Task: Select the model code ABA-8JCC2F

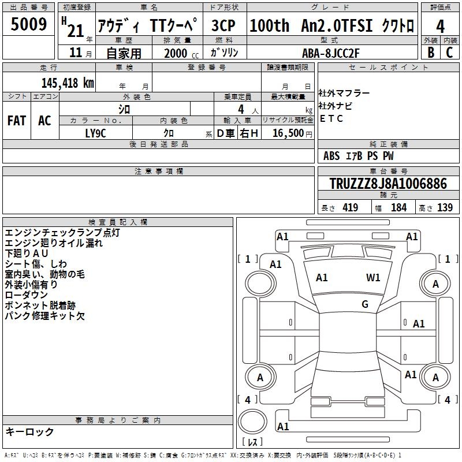Action: tap(331, 53)
